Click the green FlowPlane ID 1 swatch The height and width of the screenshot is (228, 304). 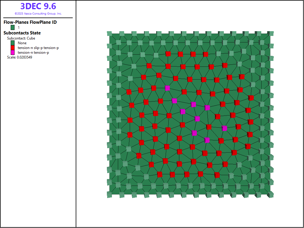click(13, 27)
